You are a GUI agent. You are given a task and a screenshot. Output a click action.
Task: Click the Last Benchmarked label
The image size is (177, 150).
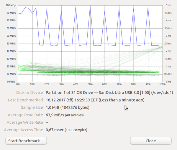click(25, 100)
